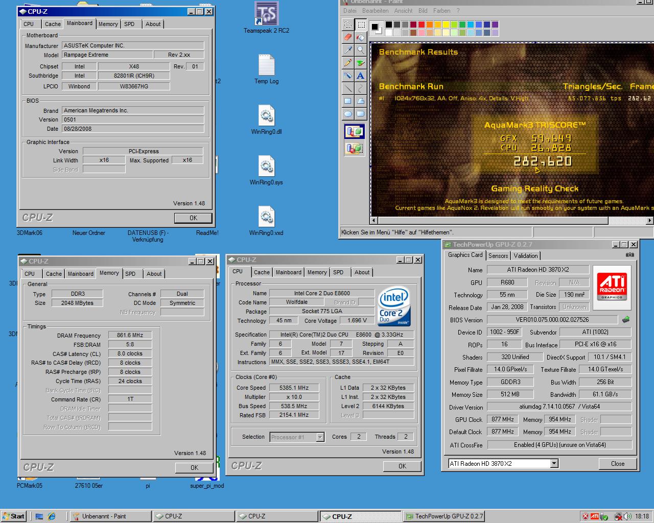Switch to the Validation tab in GPU-Z
The image size is (654, 523).
click(x=526, y=256)
